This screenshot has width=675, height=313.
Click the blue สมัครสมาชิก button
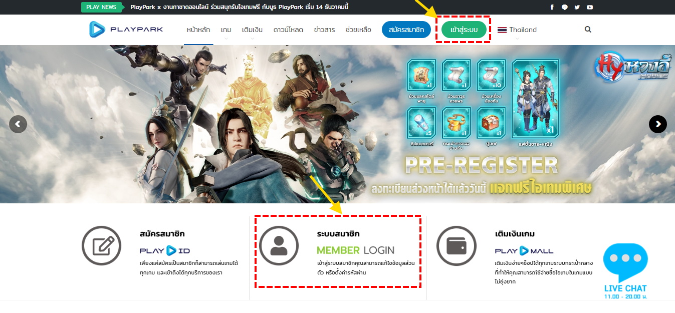[x=406, y=30]
